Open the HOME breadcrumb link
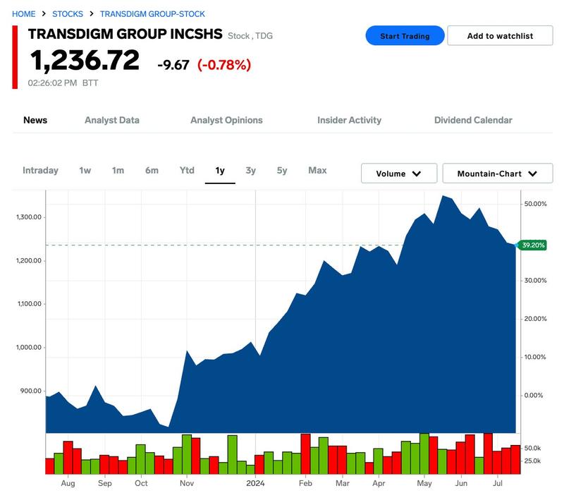This screenshot has width=564, height=493. coord(24,14)
